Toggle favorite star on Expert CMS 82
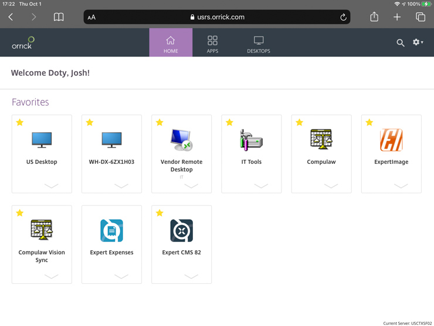Image resolution: width=434 pixels, height=326 pixels. (160, 213)
